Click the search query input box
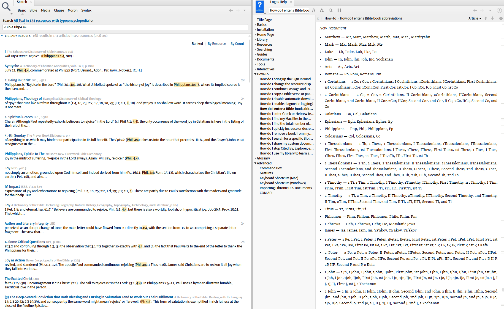The width and height of the screenshot is (504, 309). point(125,27)
